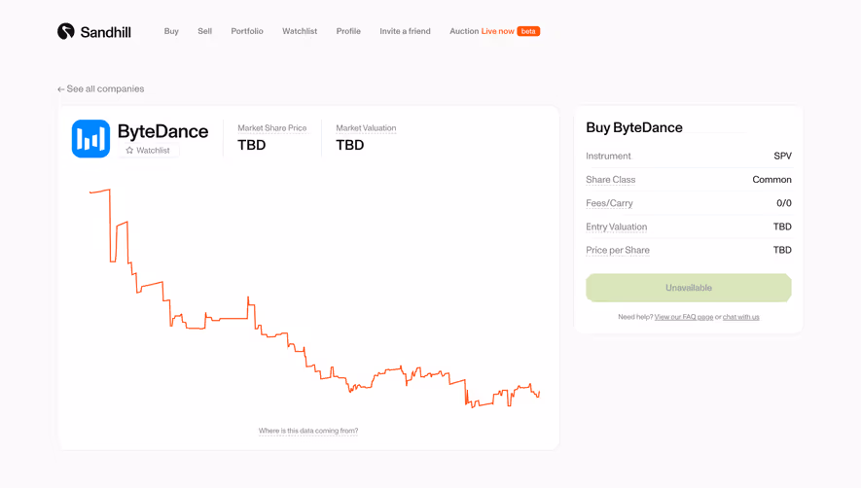Click the Unavailable buy button
The width and height of the screenshot is (861, 488).
[x=689, y=288]
